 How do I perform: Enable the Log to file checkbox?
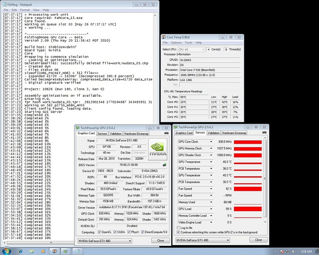click(179, 228)
